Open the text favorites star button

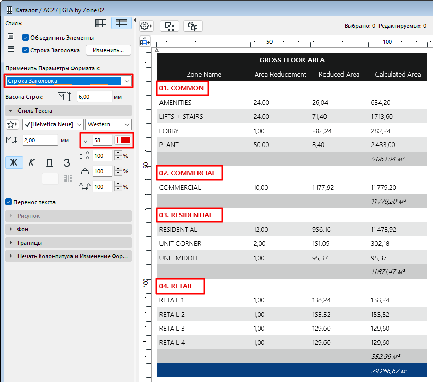click(x=12, y=124)
